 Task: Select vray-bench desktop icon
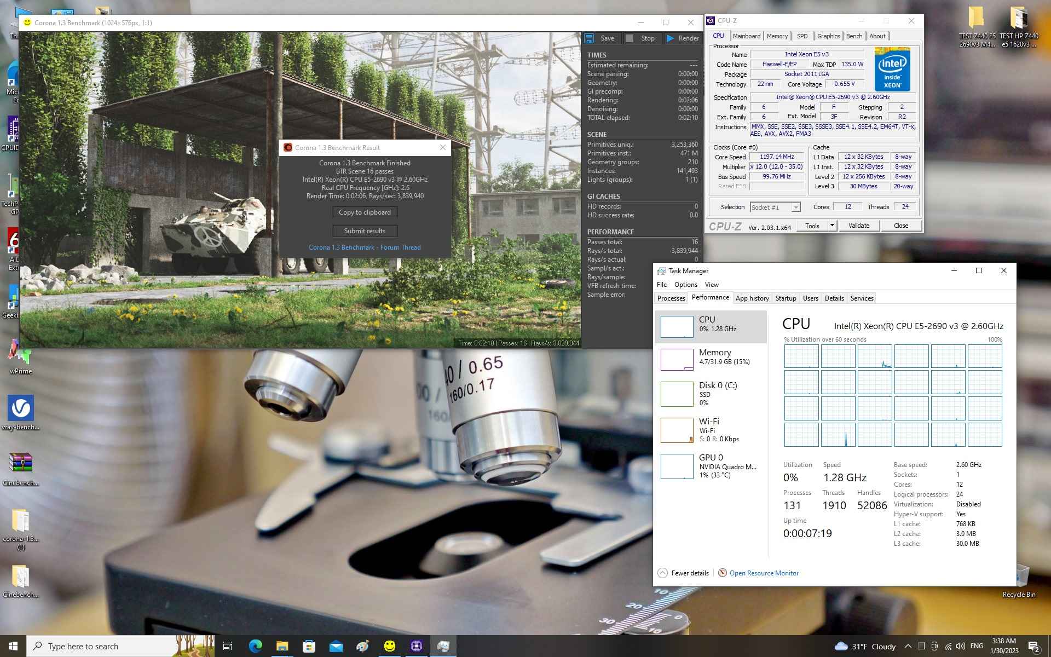21,412
